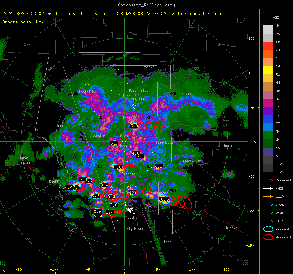293x274 pixels.
Task: Click the yellow swatch in the dBZ scale
Action: (268, 70)
